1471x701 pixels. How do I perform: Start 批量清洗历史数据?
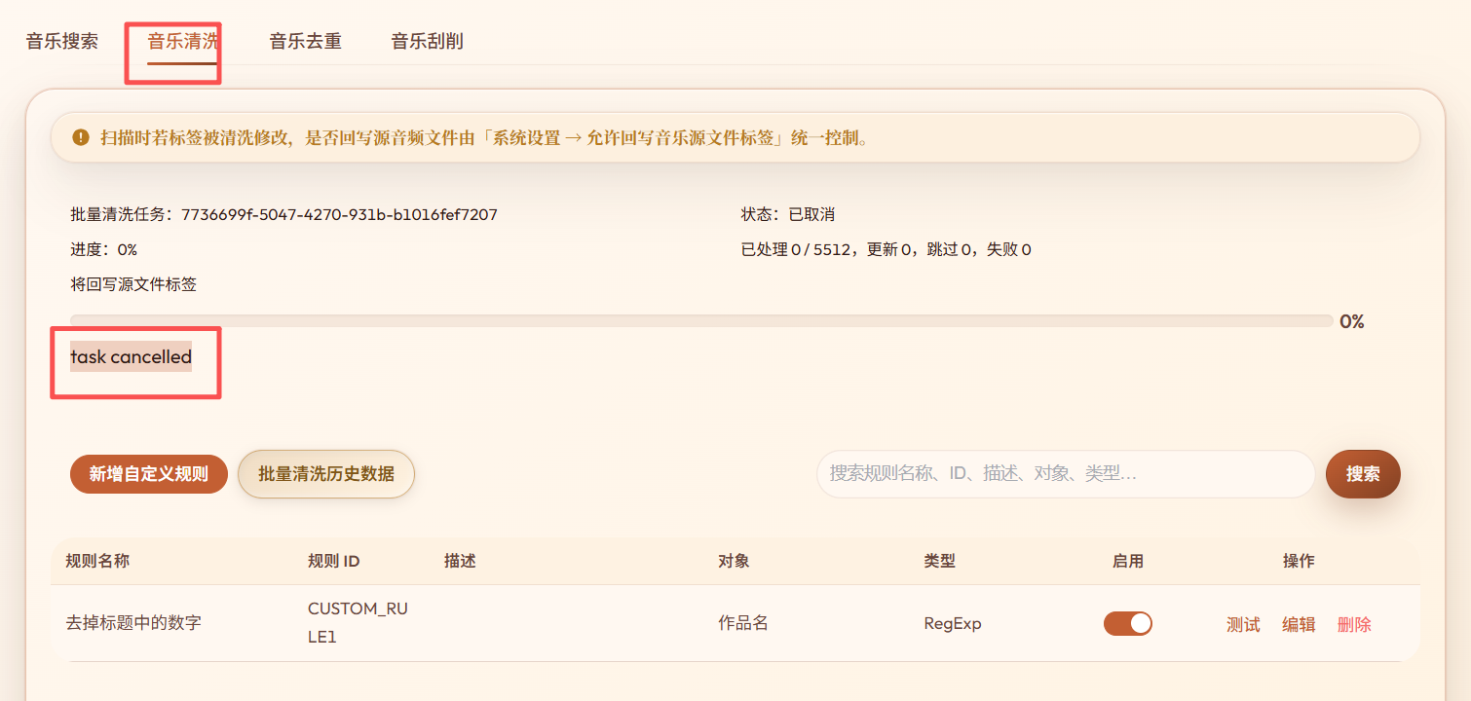[x=326, y=474]
